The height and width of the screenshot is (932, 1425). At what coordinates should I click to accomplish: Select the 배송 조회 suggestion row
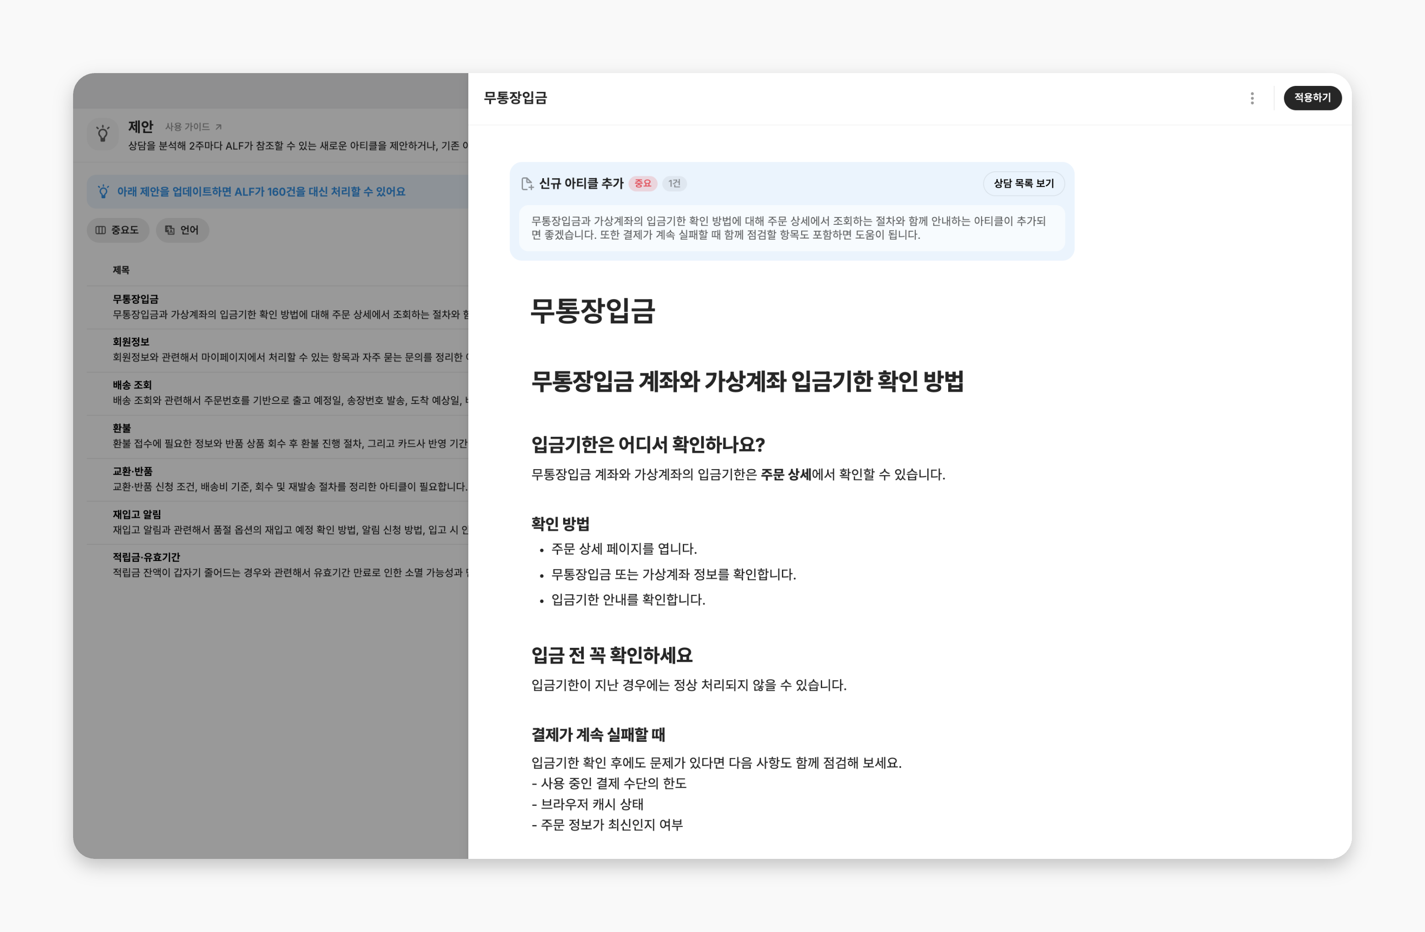coord(277,393)
